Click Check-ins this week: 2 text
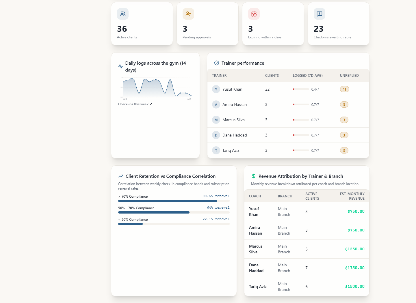Image resolution: width=416 pixels, height=303 pixels. click(135, 104)
